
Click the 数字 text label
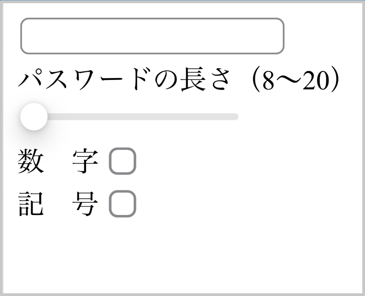tap(57, 161)
